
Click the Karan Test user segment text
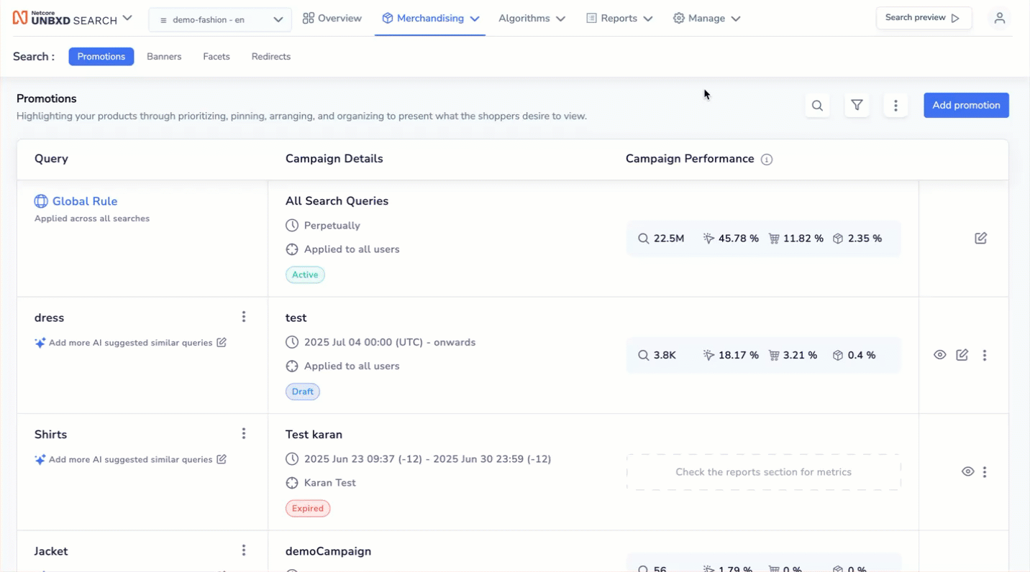330,483
